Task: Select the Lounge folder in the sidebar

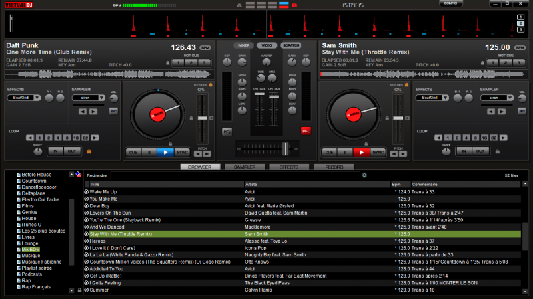Action: pos(29,243)
